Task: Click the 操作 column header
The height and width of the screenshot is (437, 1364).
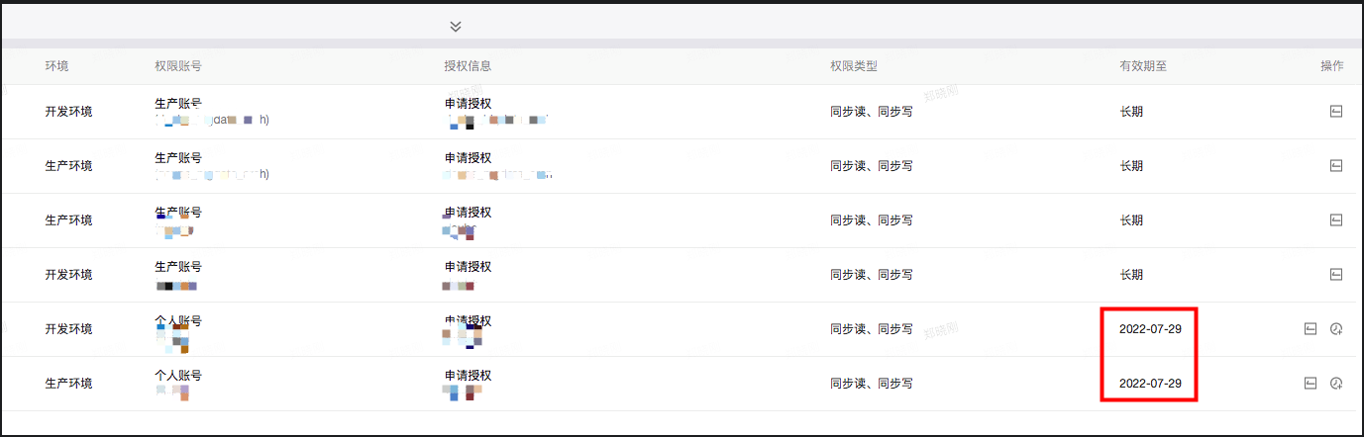Action: [1332, 66]
